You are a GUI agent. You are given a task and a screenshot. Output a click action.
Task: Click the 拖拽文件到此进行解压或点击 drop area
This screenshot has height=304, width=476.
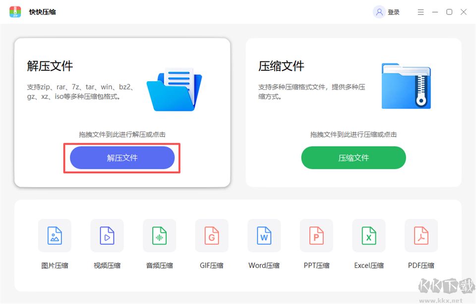(x=122, y=134)
